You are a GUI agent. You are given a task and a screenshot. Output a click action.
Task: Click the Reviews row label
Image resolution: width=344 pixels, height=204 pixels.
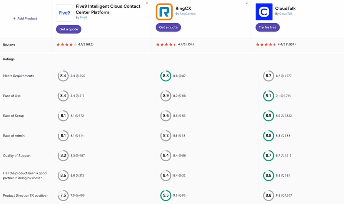tap(9, 45)
